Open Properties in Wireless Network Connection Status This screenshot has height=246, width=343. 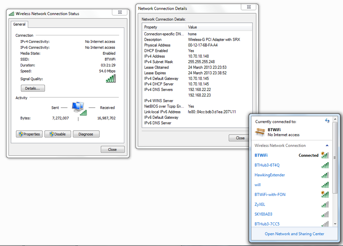[29, 134]
